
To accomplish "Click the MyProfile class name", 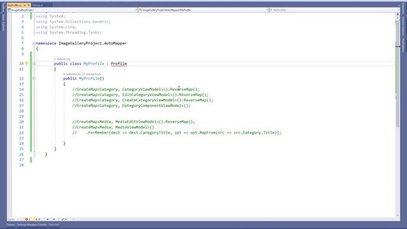I will tap(93, 64).
